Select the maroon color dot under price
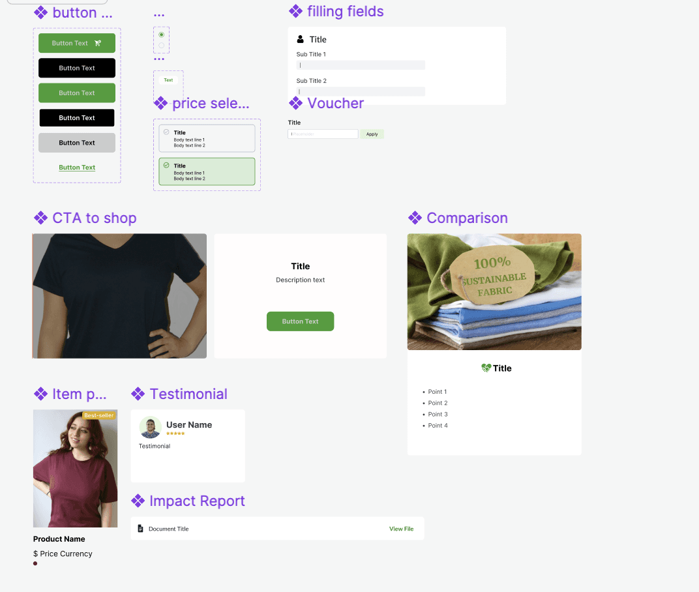 [x=35, y=563]
